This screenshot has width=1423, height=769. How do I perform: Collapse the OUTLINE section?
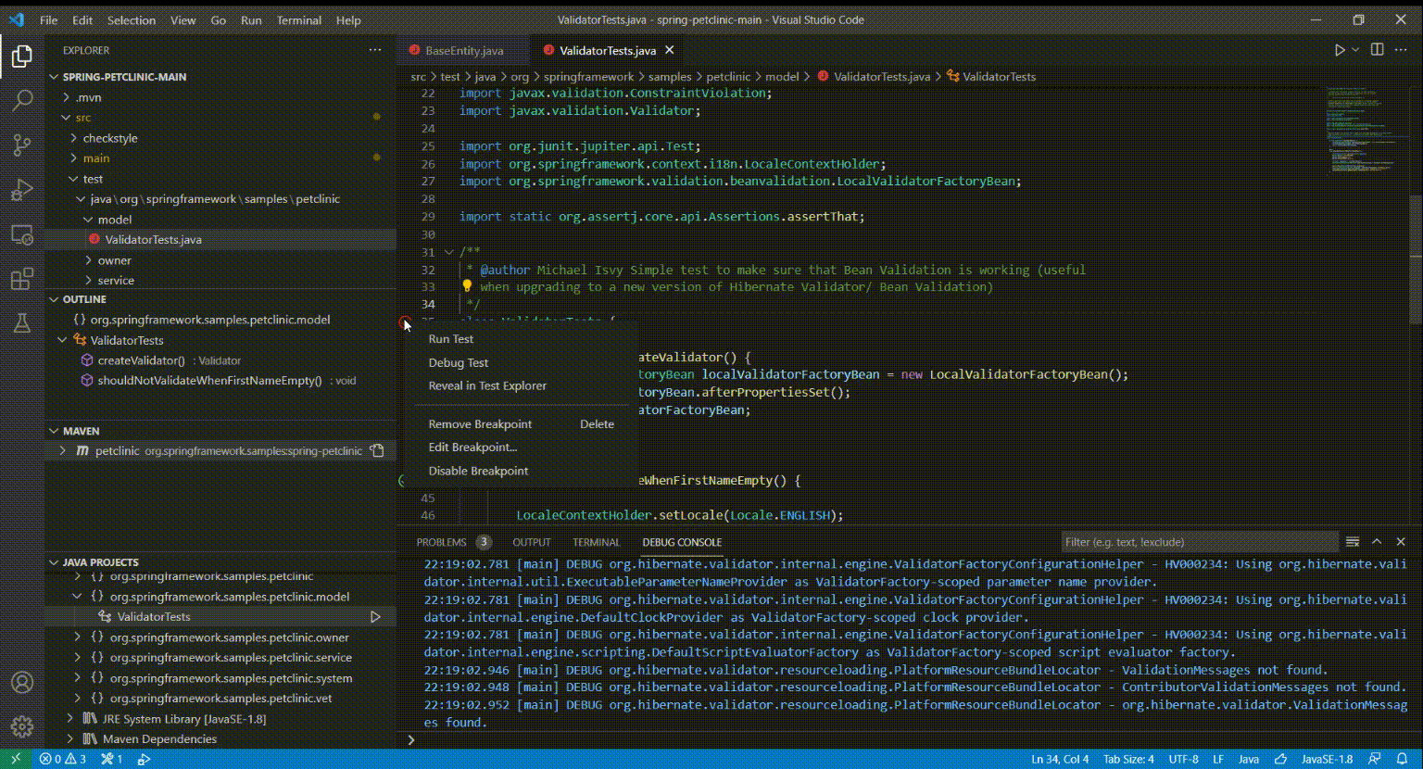click(84, 299)
